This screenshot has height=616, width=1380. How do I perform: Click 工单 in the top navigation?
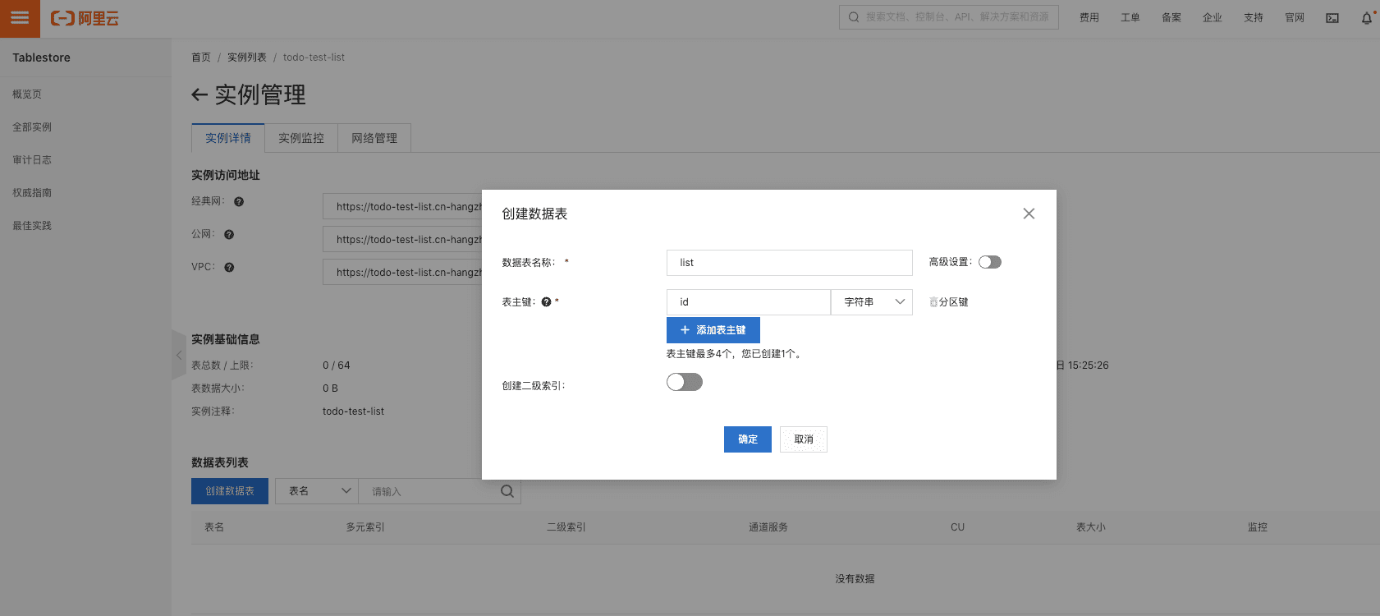click(1130, 18)
